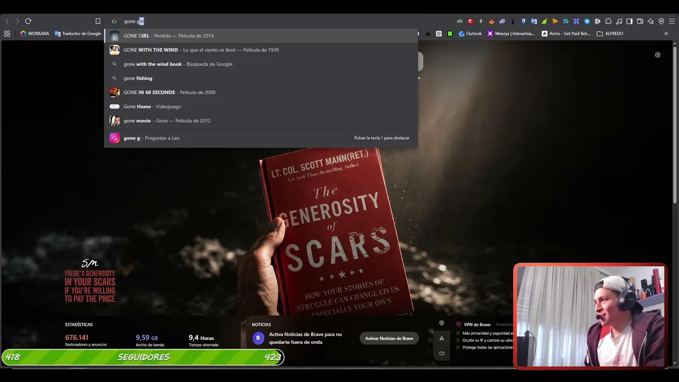Click the Brave News icon in Noticias card

coord(258,338)
